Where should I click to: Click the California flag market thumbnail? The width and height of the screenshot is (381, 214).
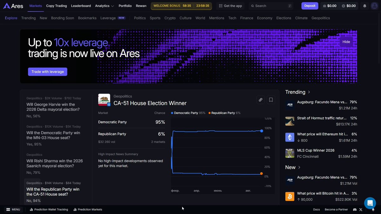point(104,100)
